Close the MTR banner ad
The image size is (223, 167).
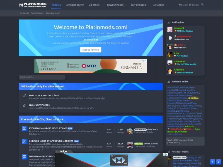click(x=146, y=60)
